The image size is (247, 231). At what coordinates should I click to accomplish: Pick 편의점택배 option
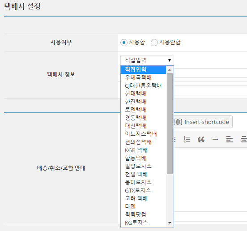[143, 142]
